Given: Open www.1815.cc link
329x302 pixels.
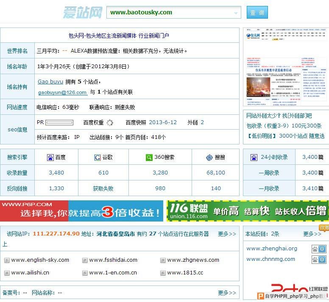Looking at the screenshot, I should [185, 273].
